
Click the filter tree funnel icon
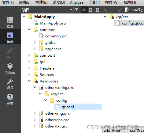77,10
